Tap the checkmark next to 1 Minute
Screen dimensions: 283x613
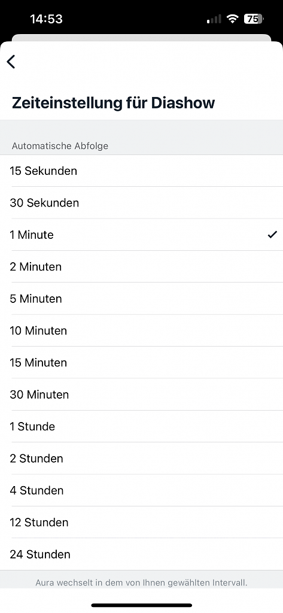[272, 235]
